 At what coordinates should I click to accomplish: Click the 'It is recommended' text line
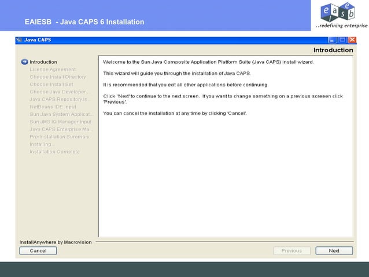(x=186, y=85)
